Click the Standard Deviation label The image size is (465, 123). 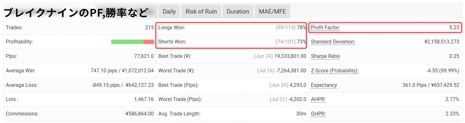coord(333,42)
